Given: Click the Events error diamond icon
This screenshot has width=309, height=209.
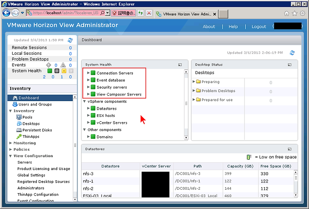Looking at the screenshot, I should click(48, 65).
